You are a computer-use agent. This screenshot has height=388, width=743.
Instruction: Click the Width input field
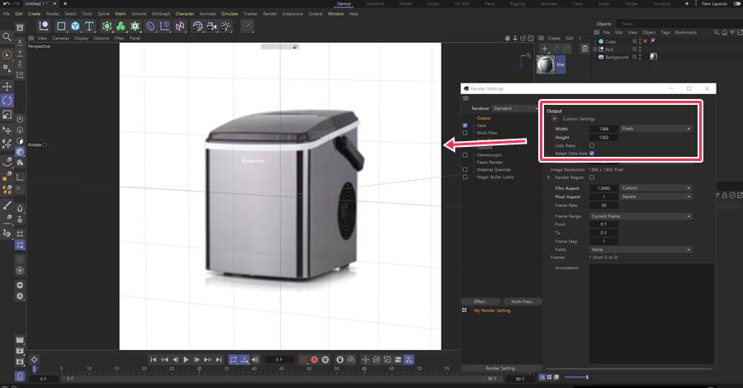(x=603, y=129)
